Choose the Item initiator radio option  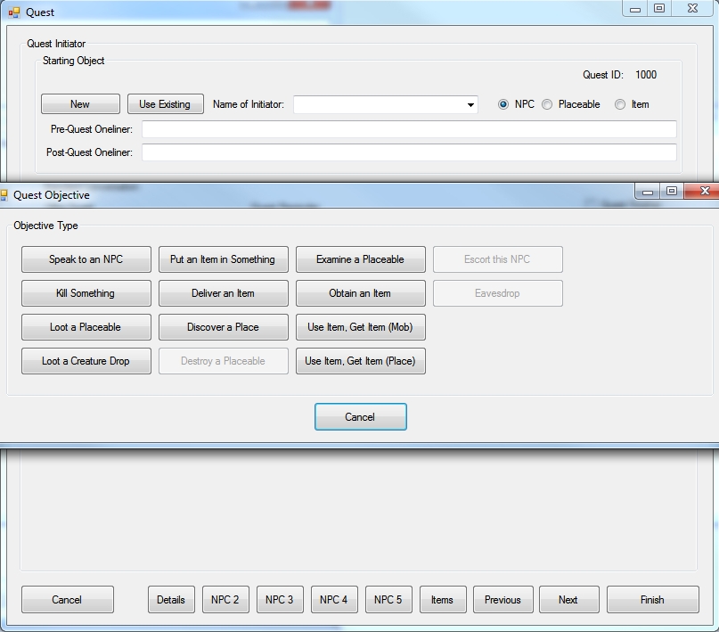click(620, 104)
